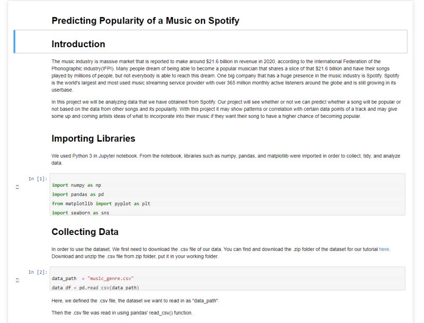
Task: Select the Importing Libraries heading
Action: [93, 138]
